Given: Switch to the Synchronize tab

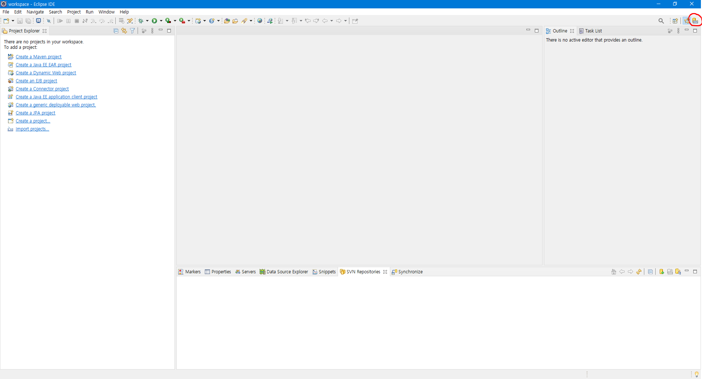Looking at the screenshot, I should tap(407, 271).
